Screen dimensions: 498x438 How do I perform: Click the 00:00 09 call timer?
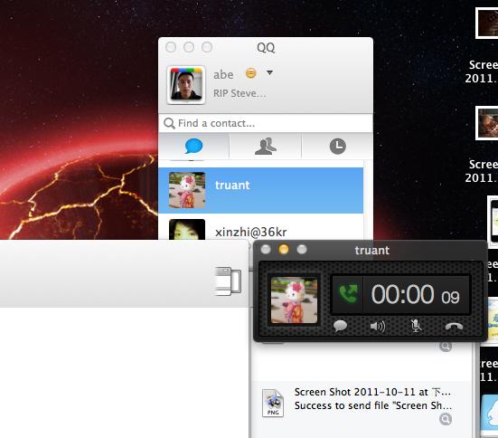tap(416, 295)
